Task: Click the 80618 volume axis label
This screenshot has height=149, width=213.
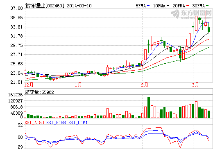Action: pos(16,107)
